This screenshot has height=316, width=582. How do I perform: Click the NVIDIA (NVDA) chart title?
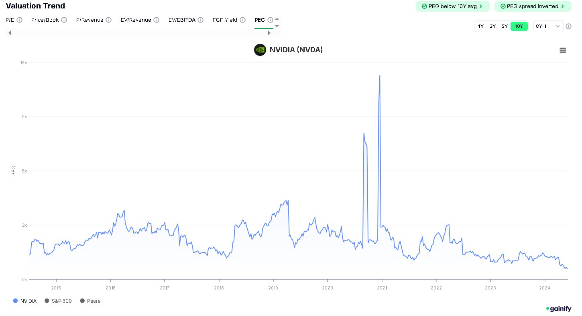pos(296,50)
